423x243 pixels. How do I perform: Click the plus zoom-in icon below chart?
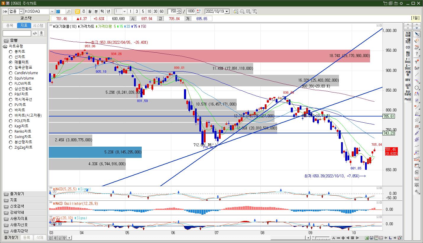tap(343, 238)
